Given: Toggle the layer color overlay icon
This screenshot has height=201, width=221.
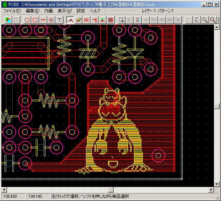Looking at the screenshot, I should [x=8, y=20].
